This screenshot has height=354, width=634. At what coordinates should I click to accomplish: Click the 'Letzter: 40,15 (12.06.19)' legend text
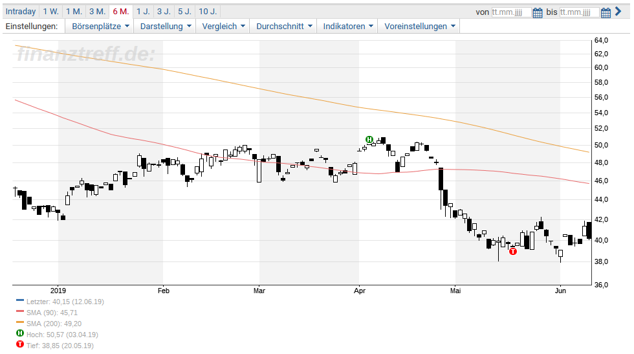pyautogui.click(x=65, y=302)
